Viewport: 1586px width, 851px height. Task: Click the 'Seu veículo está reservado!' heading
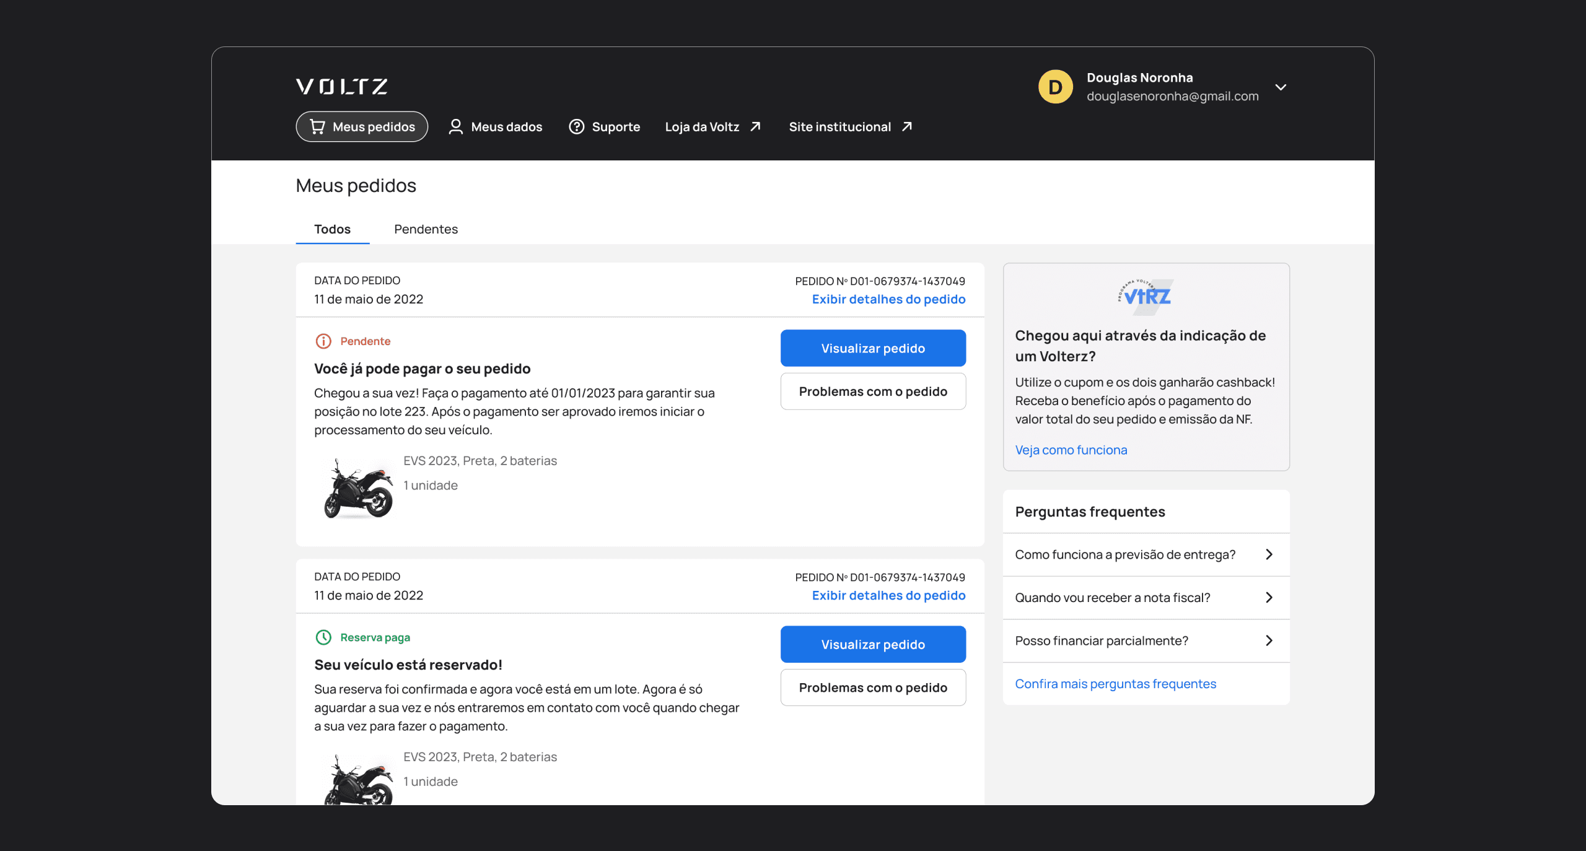408,665
